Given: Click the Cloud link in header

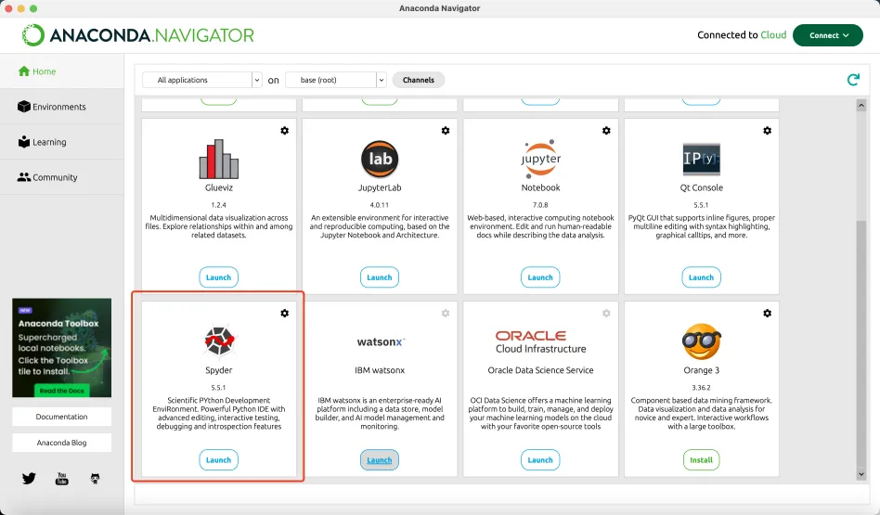Looking at the screenshot, I should point(773,34).
